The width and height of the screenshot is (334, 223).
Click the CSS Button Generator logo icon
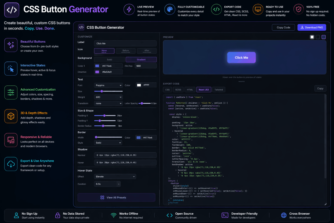[x=12, y=10]
